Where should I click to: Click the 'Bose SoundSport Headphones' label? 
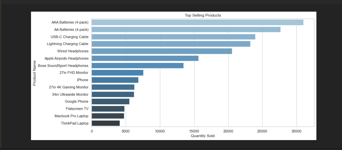pos(63,66)
